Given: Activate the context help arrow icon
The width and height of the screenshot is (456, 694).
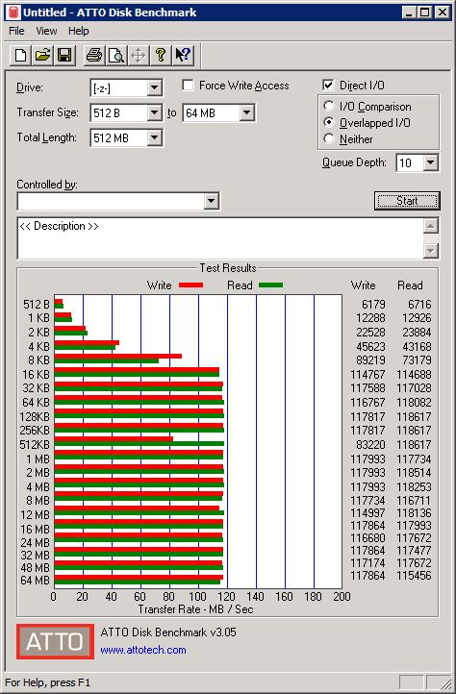Looking at the screenshot, I should click(183, 56).
